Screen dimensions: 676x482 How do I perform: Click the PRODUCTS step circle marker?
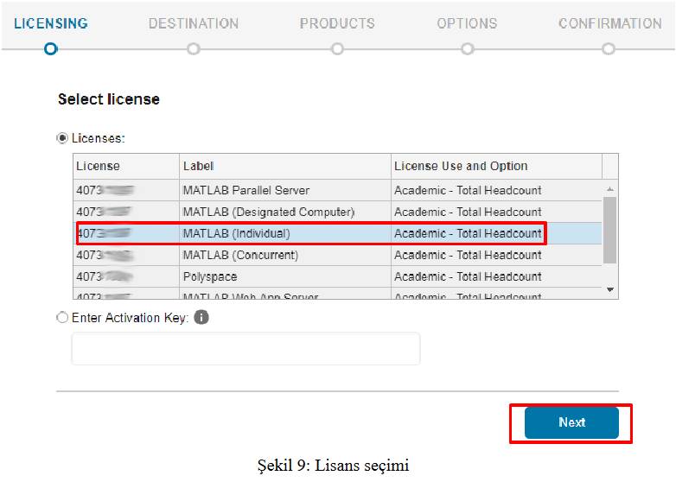pyautogui.click(x=337, y=48)
